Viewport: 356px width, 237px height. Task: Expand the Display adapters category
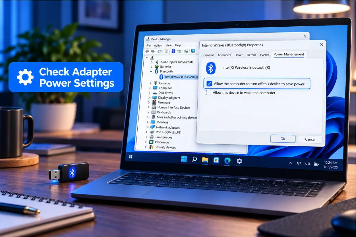coord(150,97)
